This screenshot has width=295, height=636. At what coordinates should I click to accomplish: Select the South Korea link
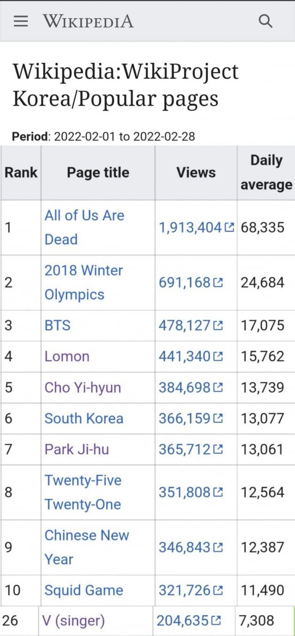click(x=84, y=418)
